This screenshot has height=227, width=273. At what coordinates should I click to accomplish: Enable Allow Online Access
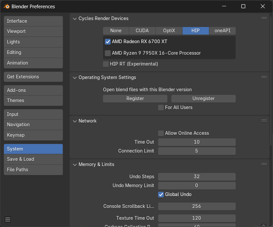tap(161, 133)
